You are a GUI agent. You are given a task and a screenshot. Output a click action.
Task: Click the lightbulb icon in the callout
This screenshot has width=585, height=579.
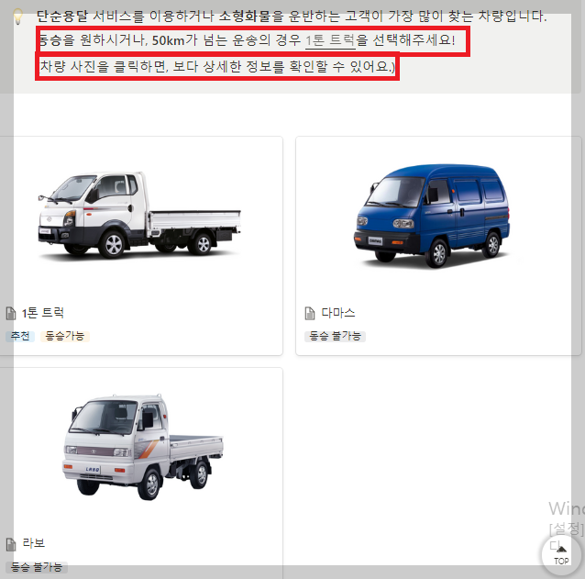[17, 17]
